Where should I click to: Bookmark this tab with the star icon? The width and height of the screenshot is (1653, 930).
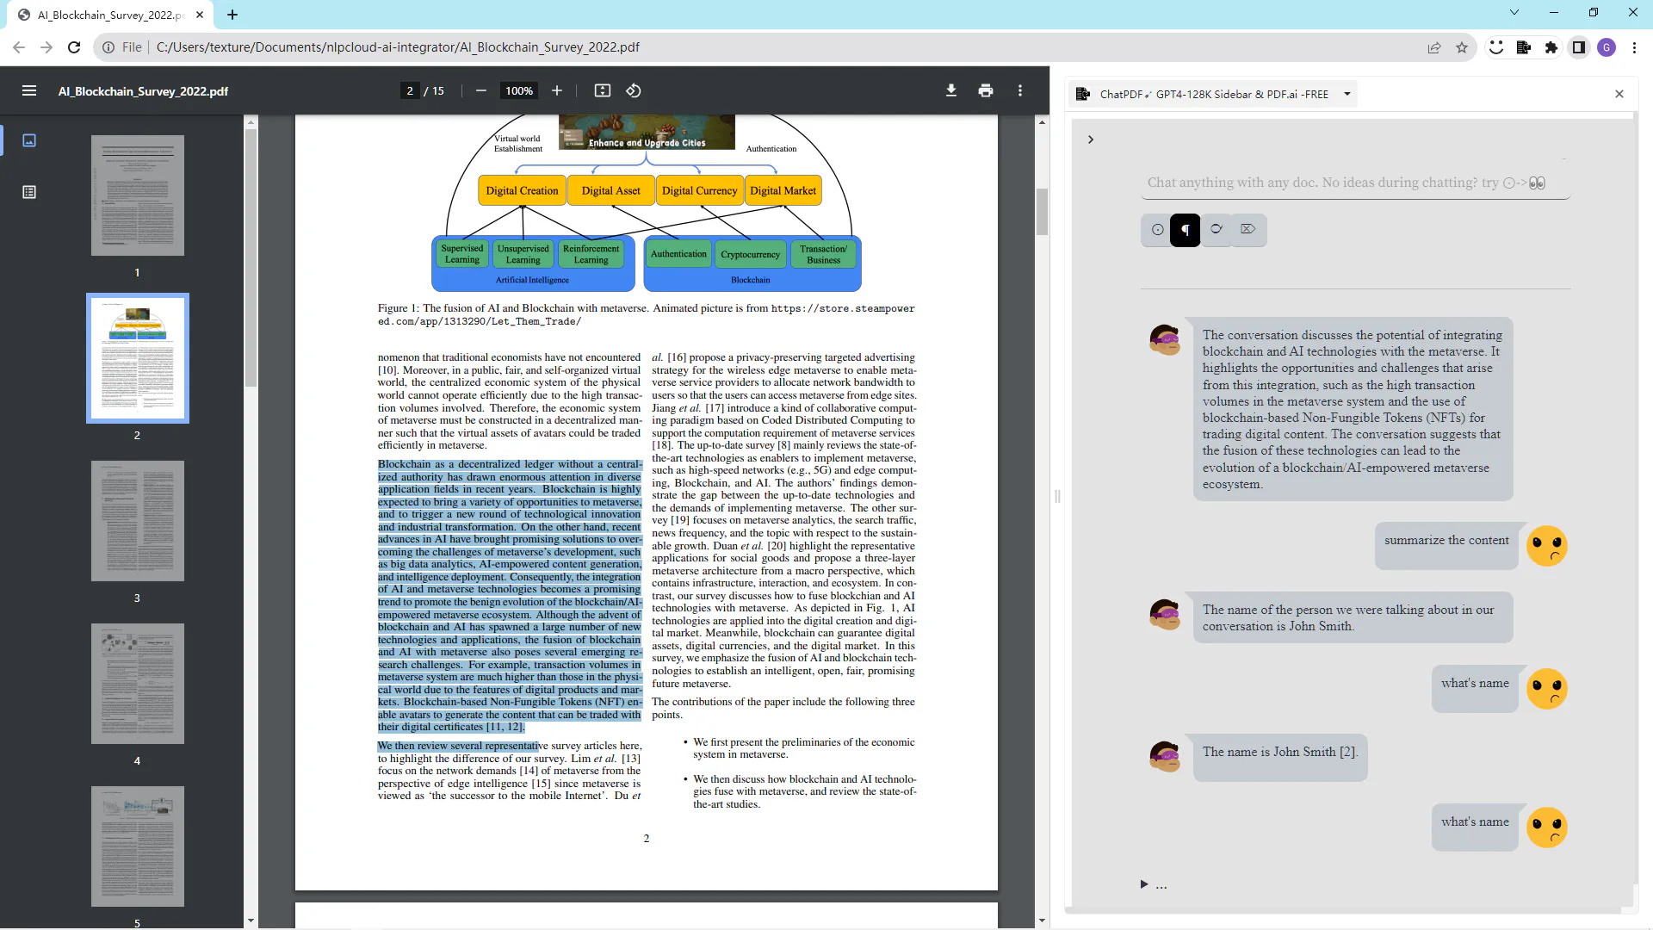click(1462, 47)
